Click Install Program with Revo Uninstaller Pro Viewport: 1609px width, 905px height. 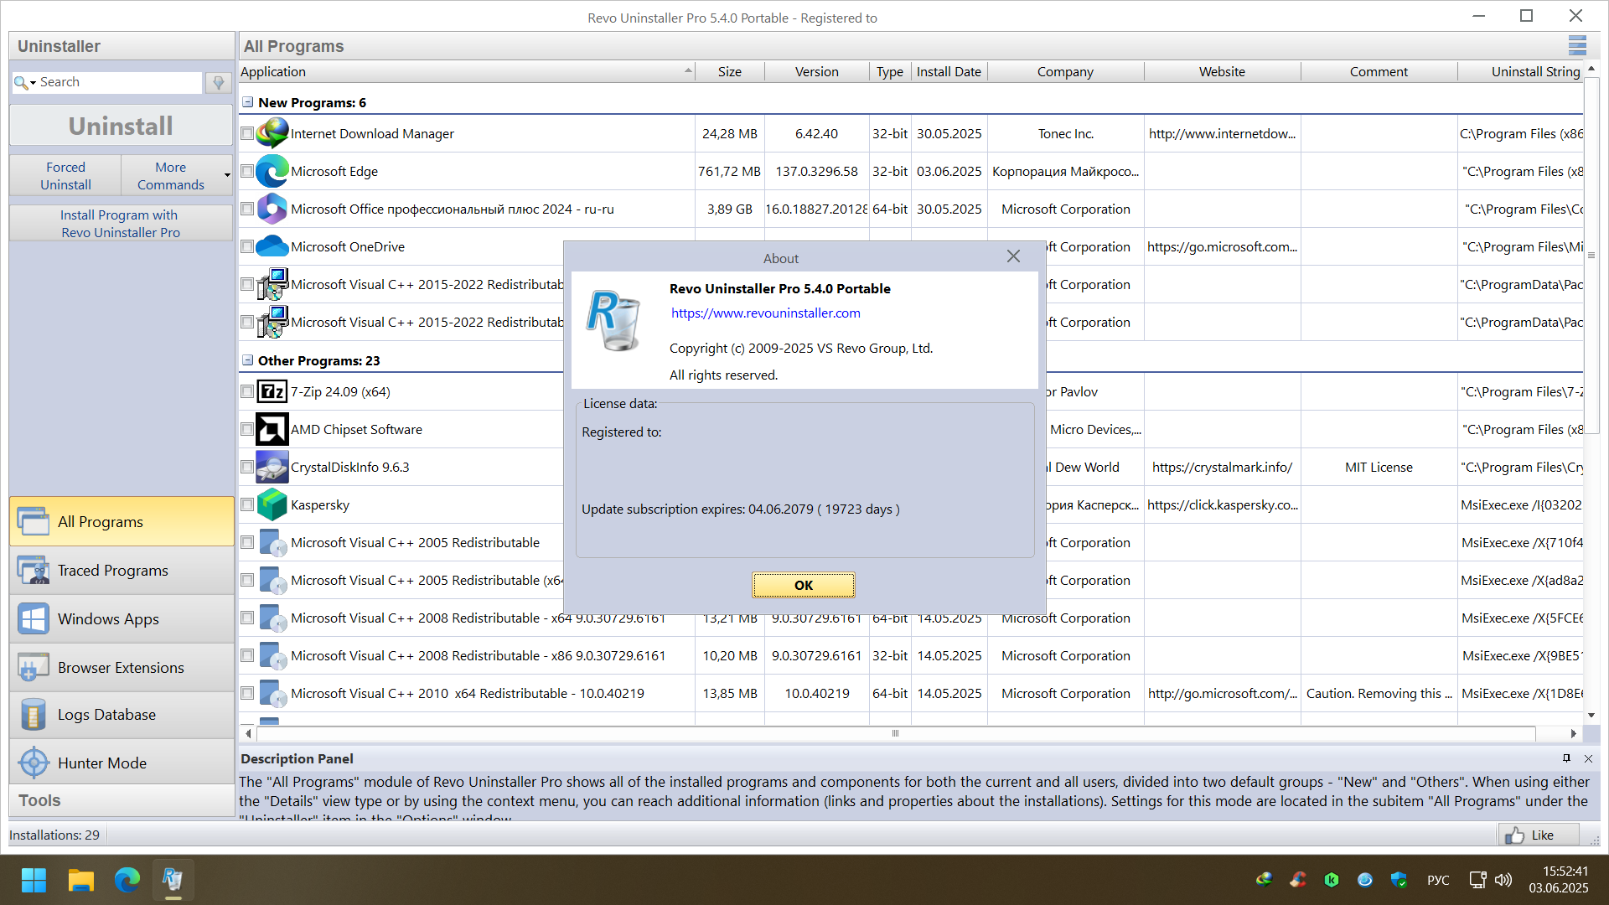[x=122, y=223]
